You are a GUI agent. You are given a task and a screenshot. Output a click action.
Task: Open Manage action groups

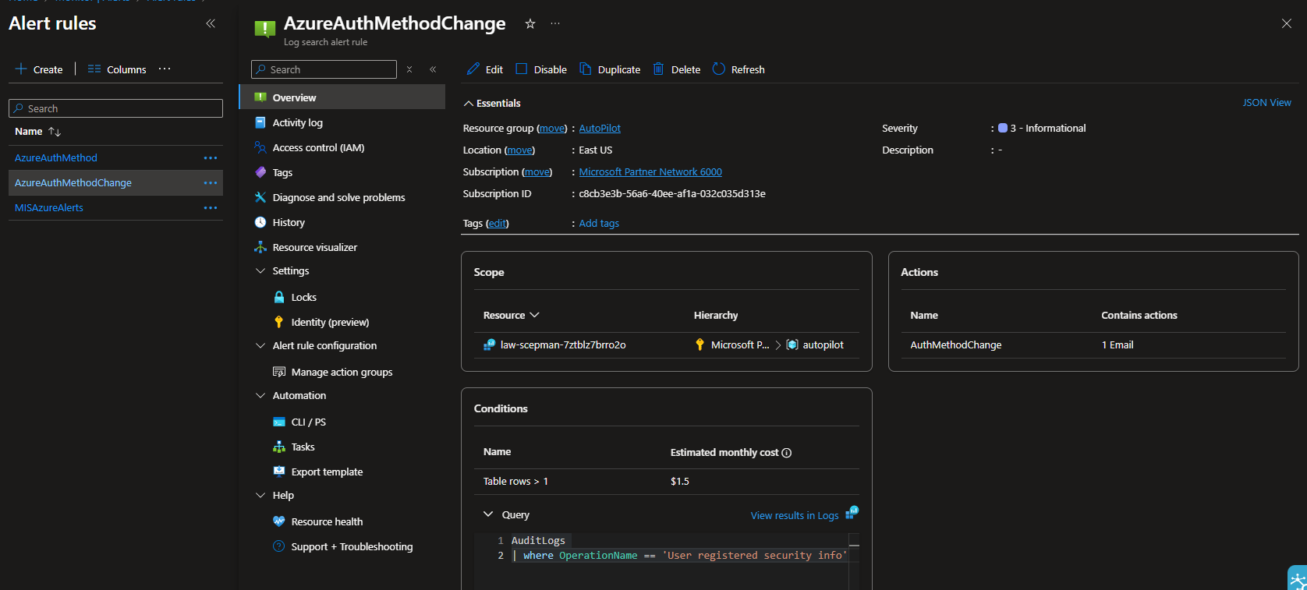pyautogui.click(x=342, y=372)
